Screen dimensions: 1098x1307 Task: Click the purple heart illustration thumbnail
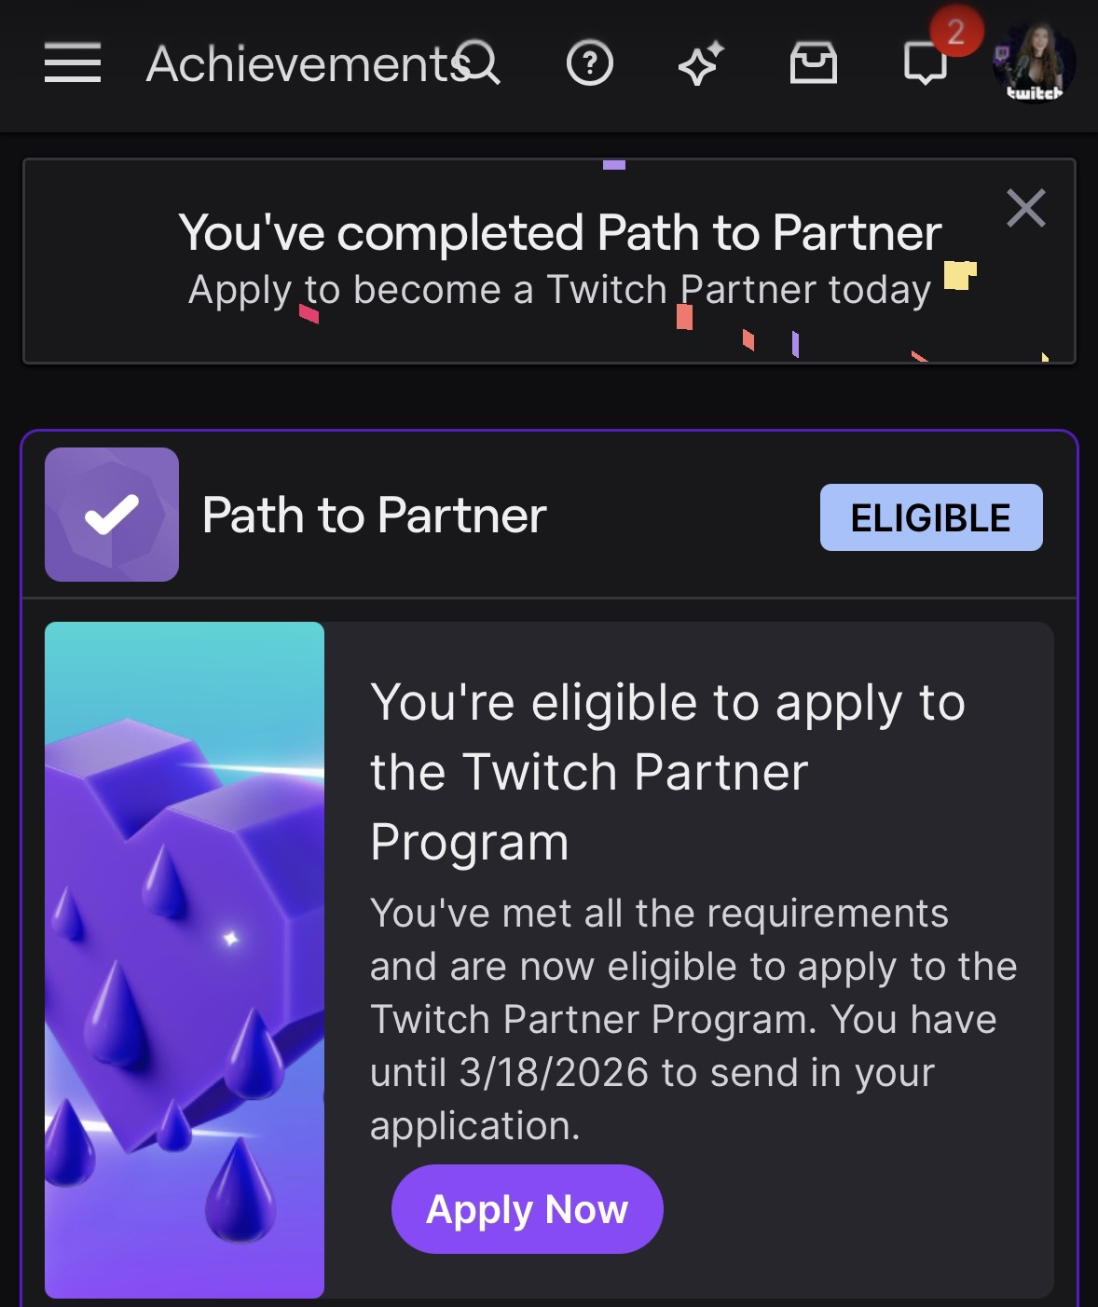(185, 959)
